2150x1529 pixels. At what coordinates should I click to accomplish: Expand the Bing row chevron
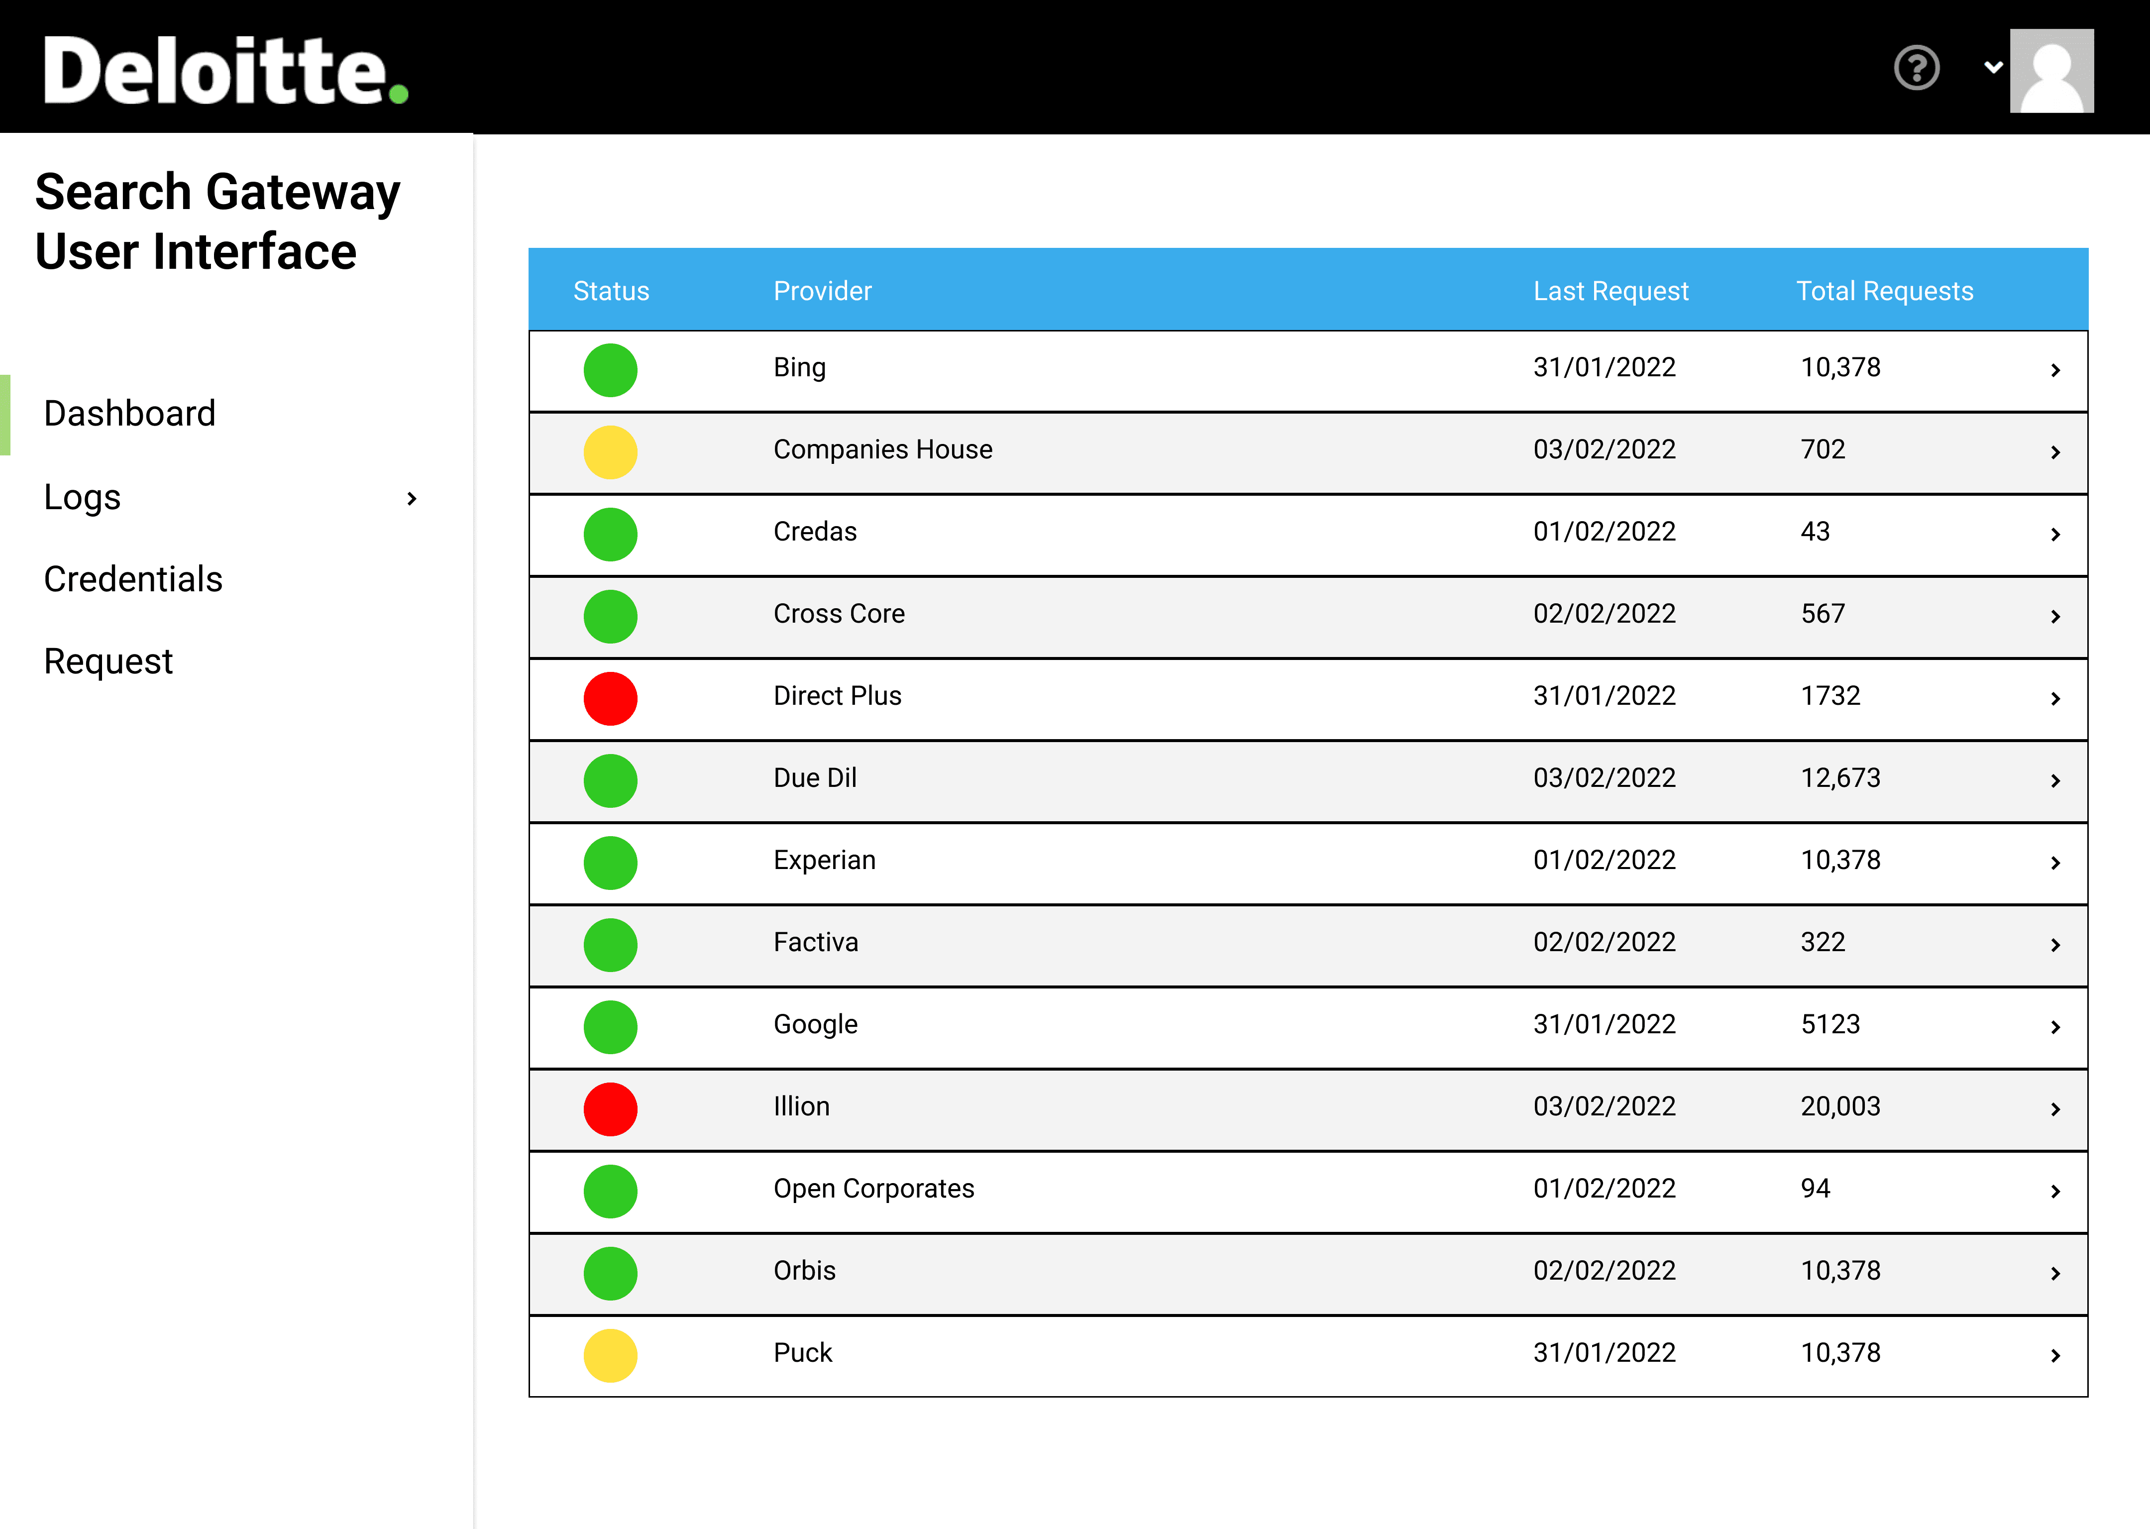tap(2055, 370)
